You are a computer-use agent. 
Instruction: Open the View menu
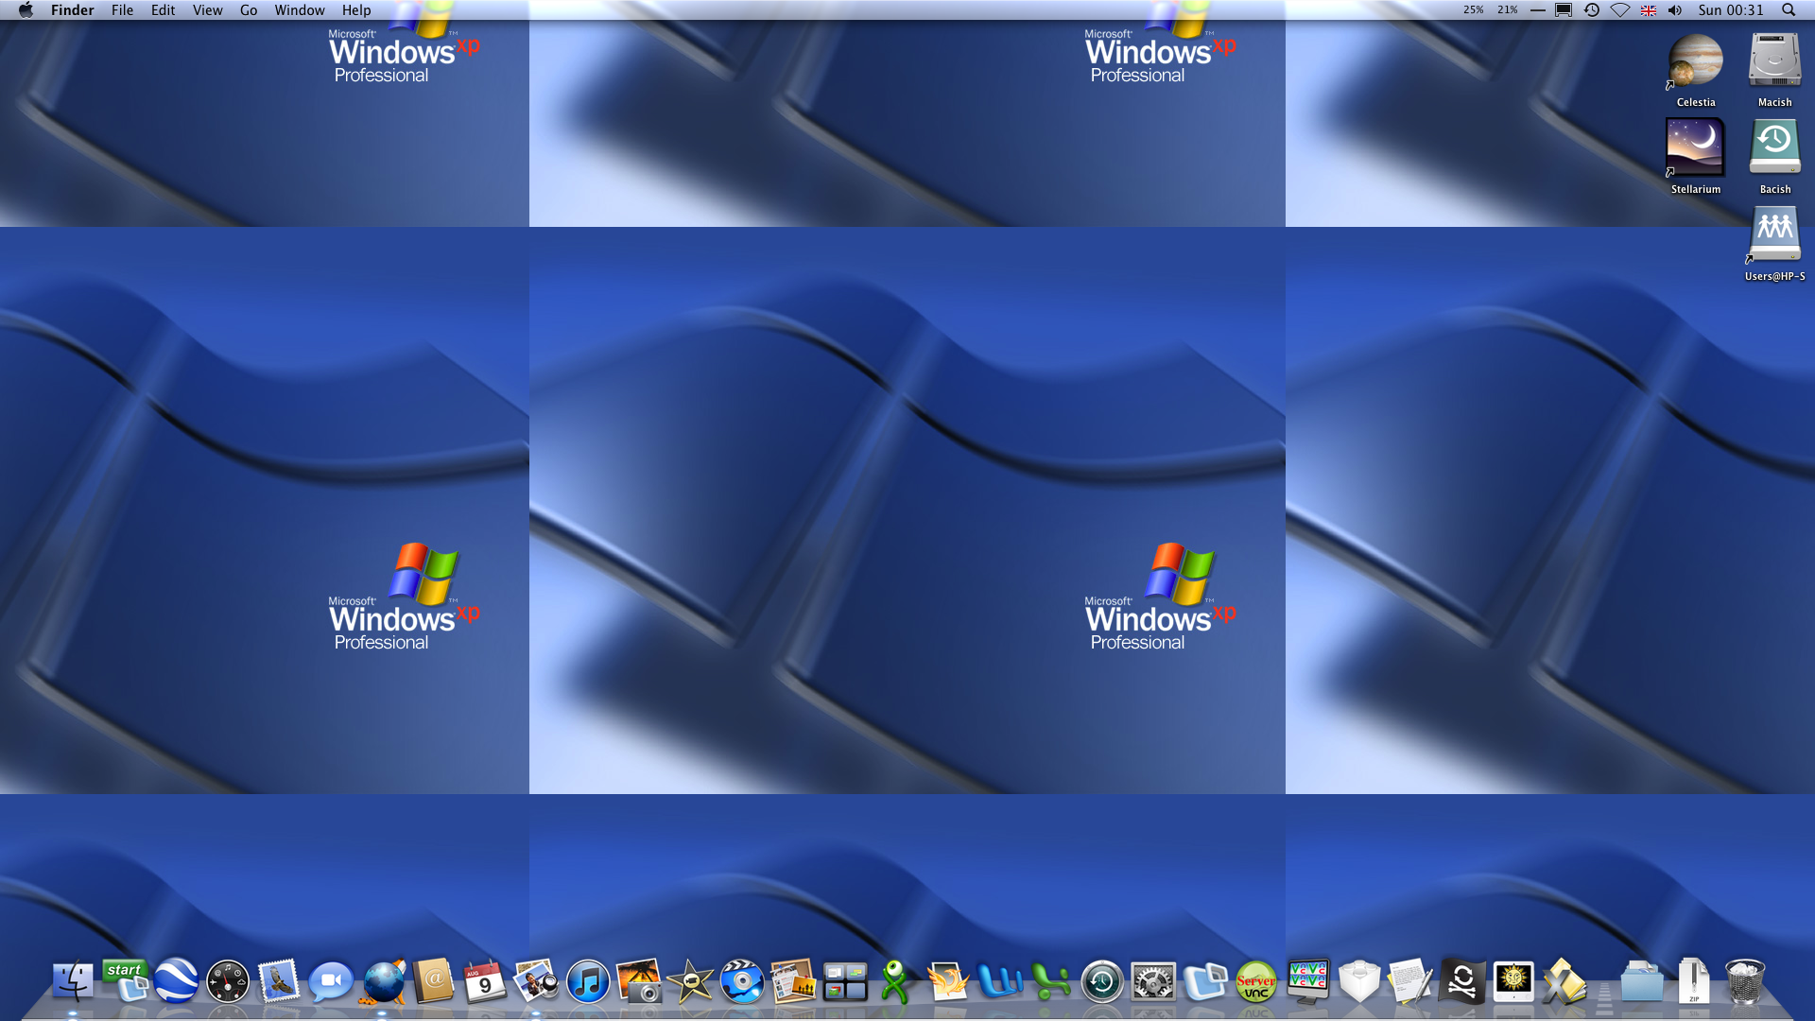point(207,10)
